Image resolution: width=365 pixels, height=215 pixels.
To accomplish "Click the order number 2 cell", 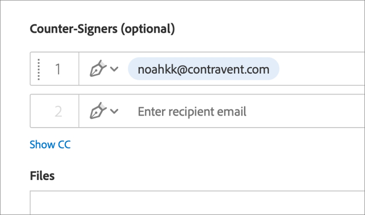I will (58, 112).
